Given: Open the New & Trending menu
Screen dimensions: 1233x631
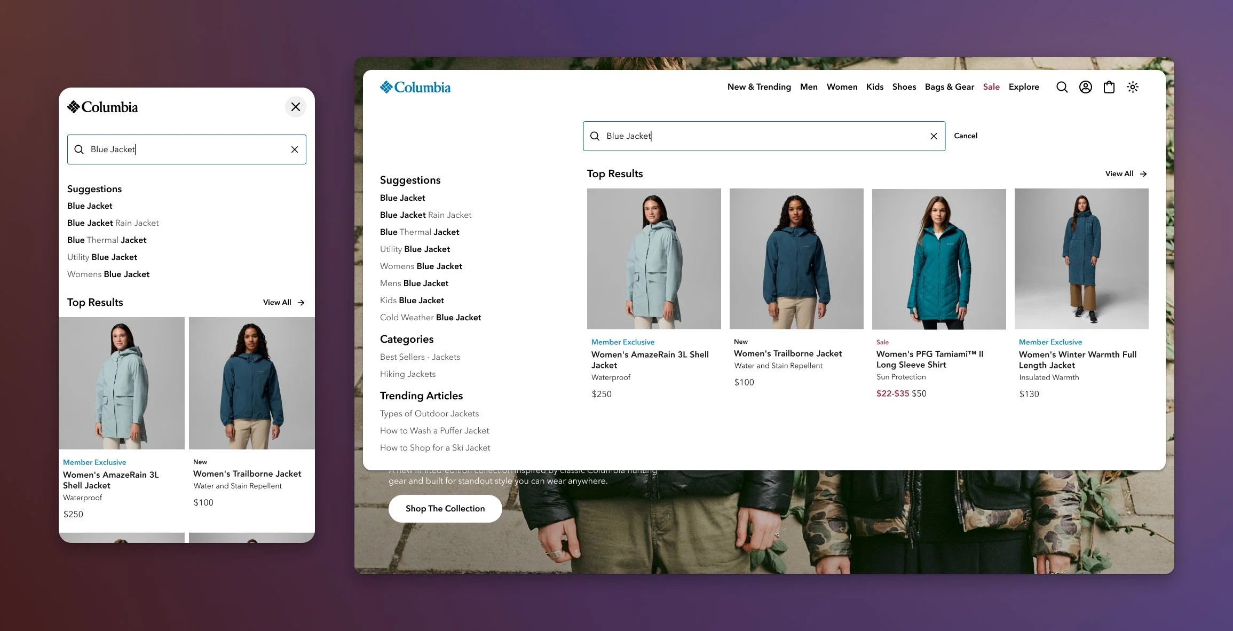Looking at the screenshot, I should 759,87.
